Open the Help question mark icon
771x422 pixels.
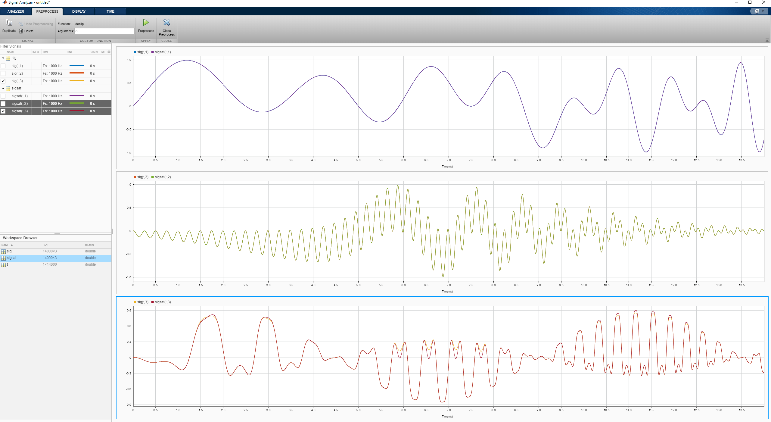click(757, 11)
